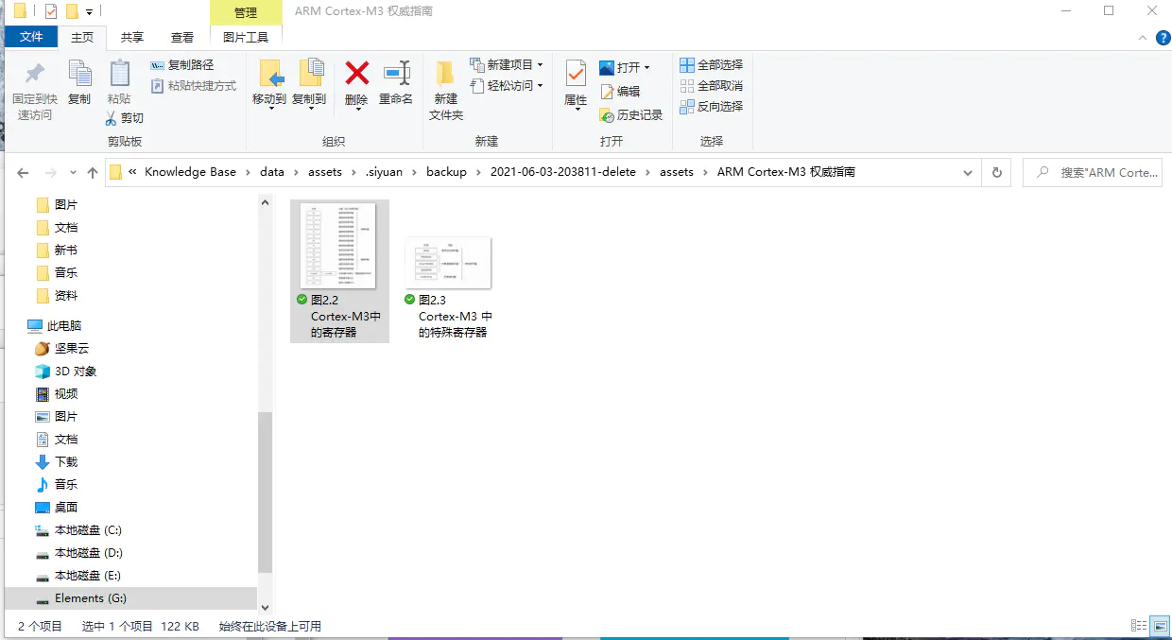The width and height of the screenshot is (1172, 640).
Task: Select Elements (G:) drive in navigation pane
Action: (130, 597)
